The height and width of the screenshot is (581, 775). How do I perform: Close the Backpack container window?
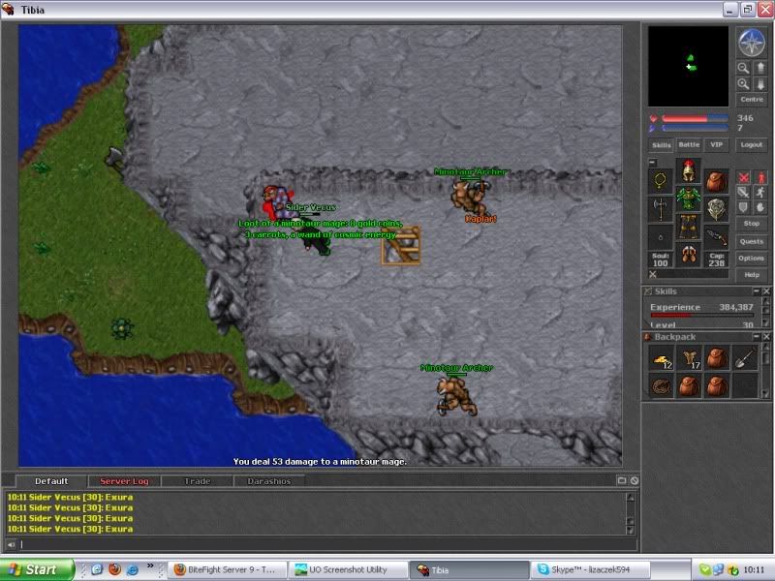[x=766, y=336]
